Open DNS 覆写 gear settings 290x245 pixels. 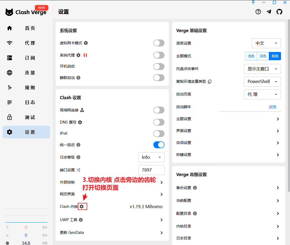(80, 122)
